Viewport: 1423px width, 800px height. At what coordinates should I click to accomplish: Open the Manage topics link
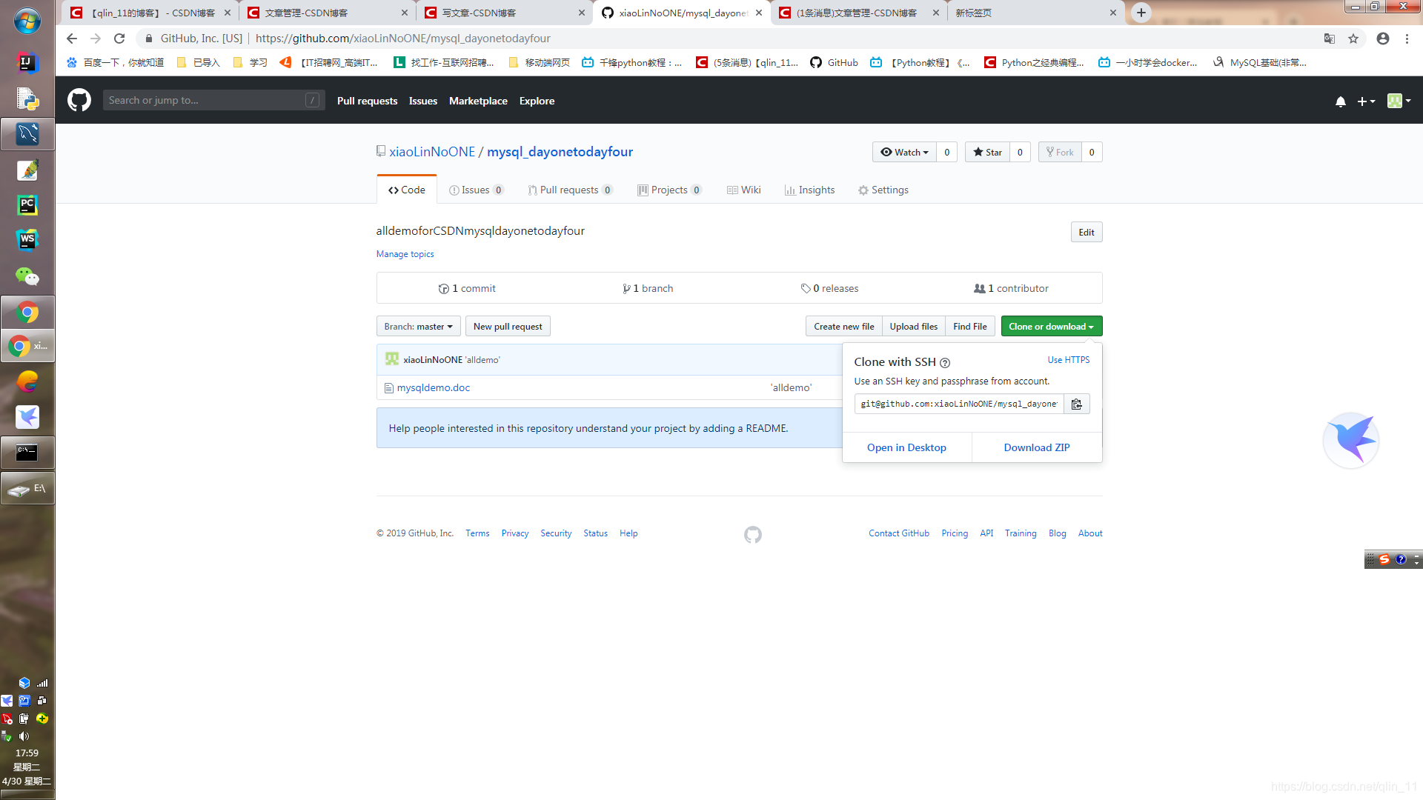pos(405,254)
